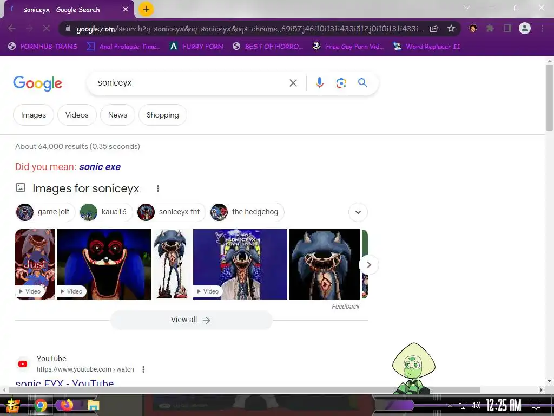Open the black smiling face video thumbnail
Screen dimensions: 554x416
104,264
